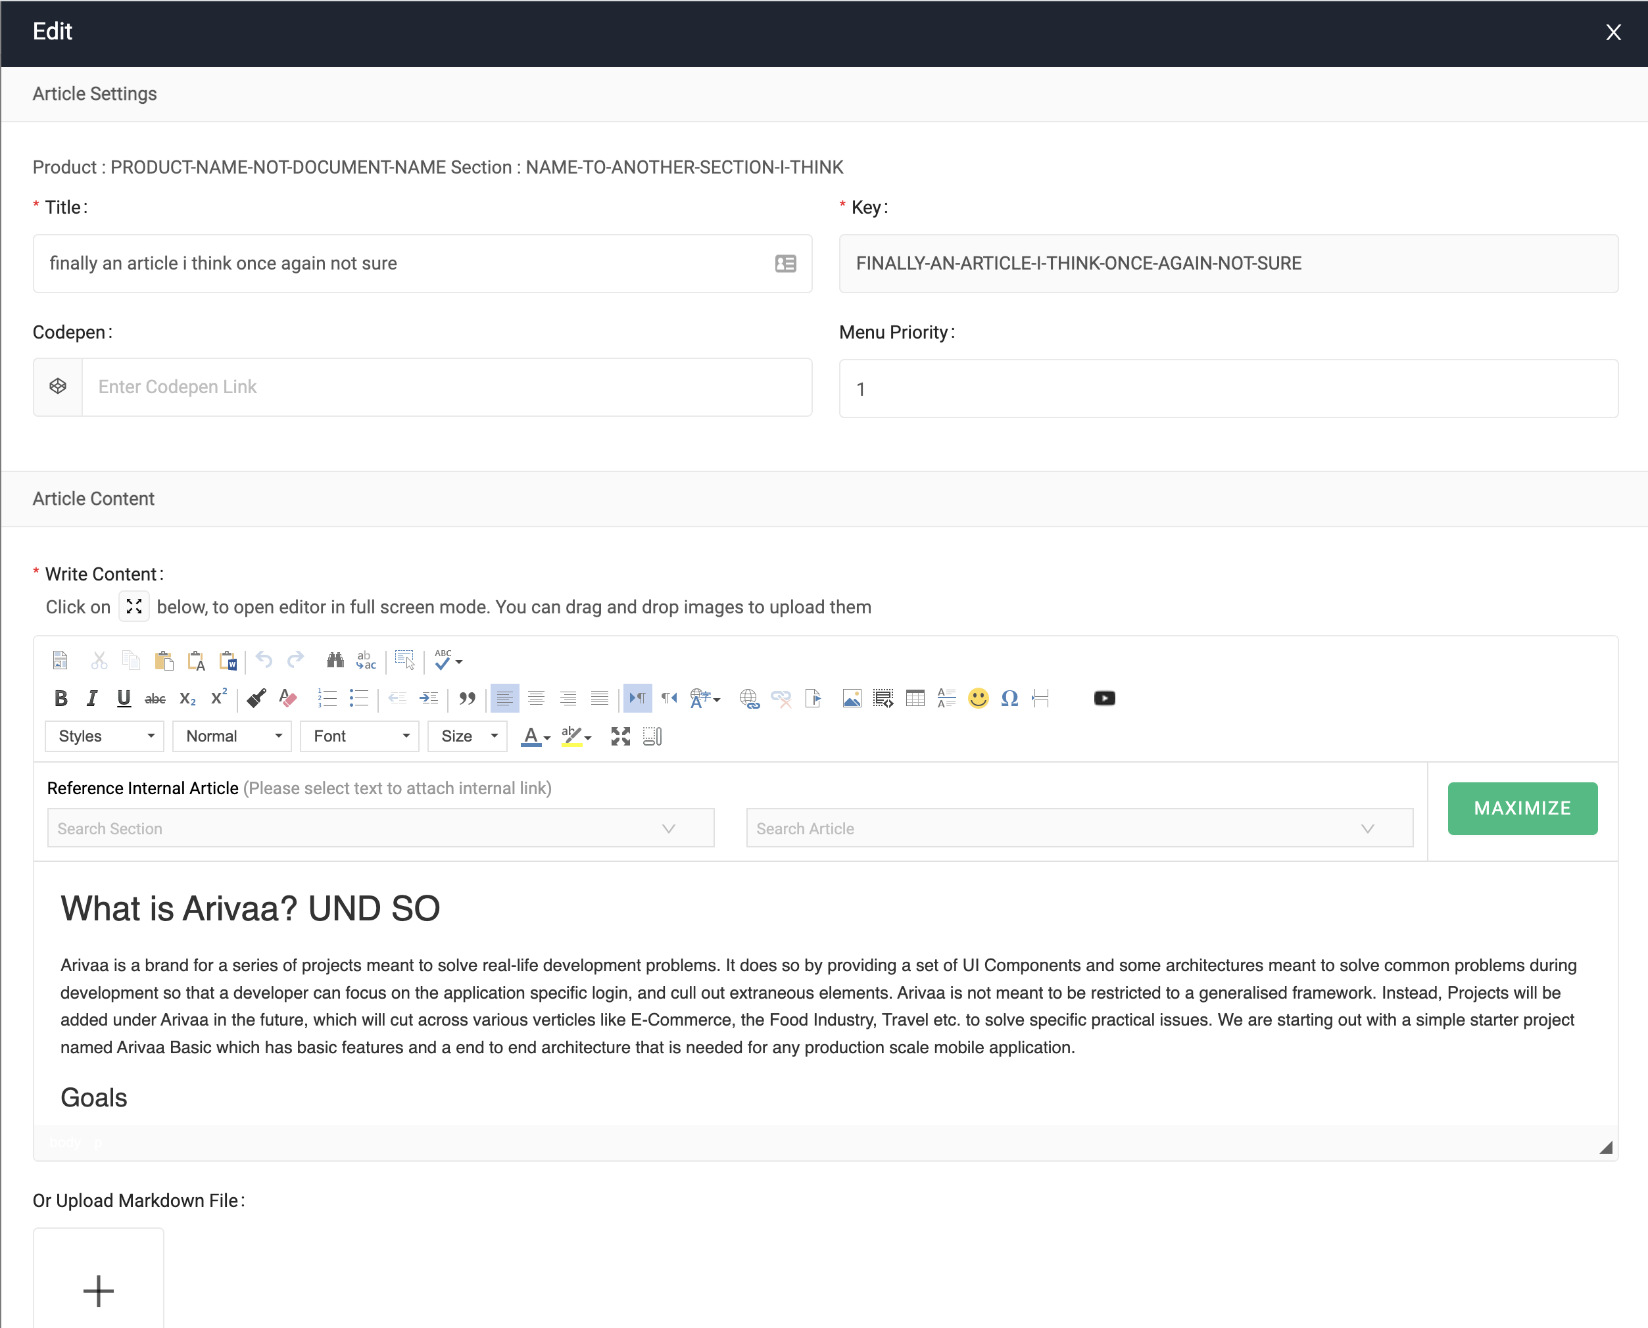The image size is (1648, 1328).
Task: Decrease the text indent
Action: pyautogui.click(x=397, y=698)
